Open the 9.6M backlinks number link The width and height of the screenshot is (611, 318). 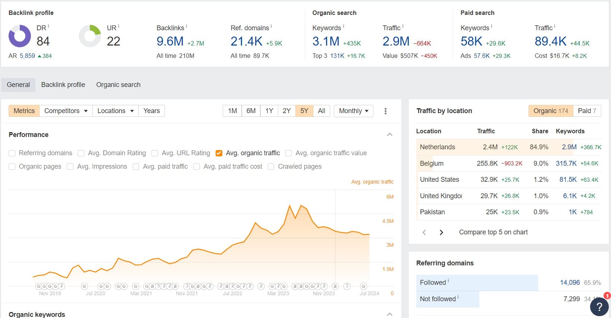point(170,41)
